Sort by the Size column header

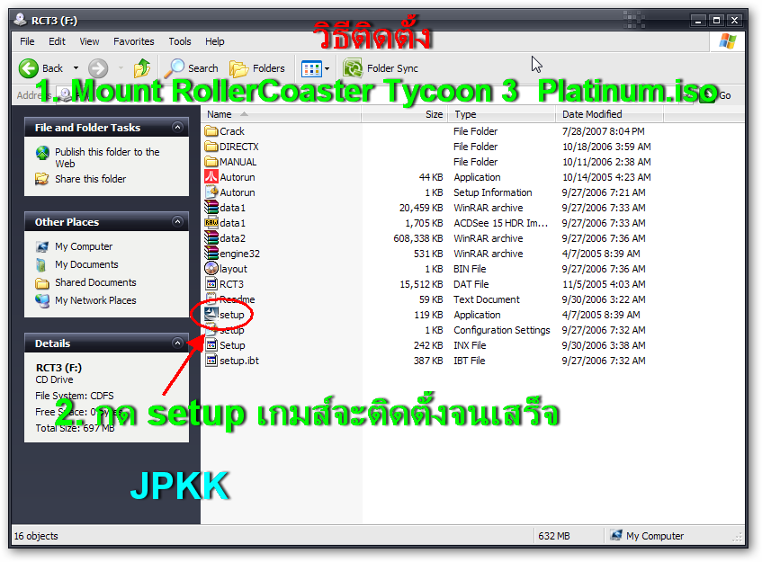(404, 114)
